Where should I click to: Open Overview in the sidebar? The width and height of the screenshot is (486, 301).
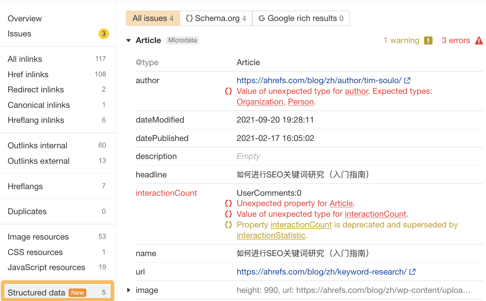[x=25, y=18]
